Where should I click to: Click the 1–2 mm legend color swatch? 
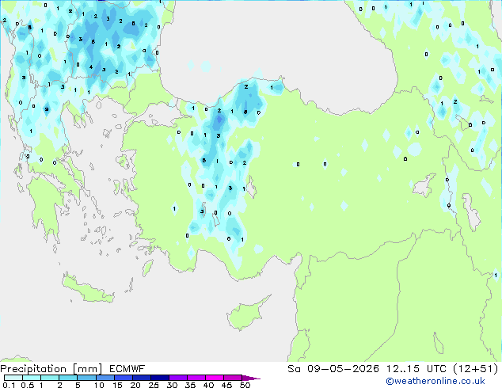pyautogui.click(x=50, y=378)
